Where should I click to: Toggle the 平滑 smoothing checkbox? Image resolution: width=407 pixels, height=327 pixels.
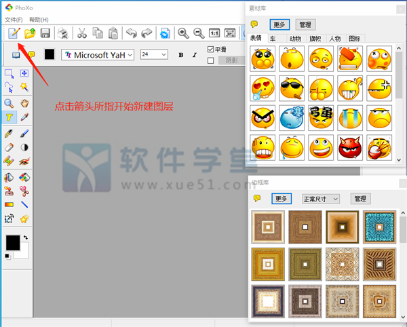coord(210,50)
